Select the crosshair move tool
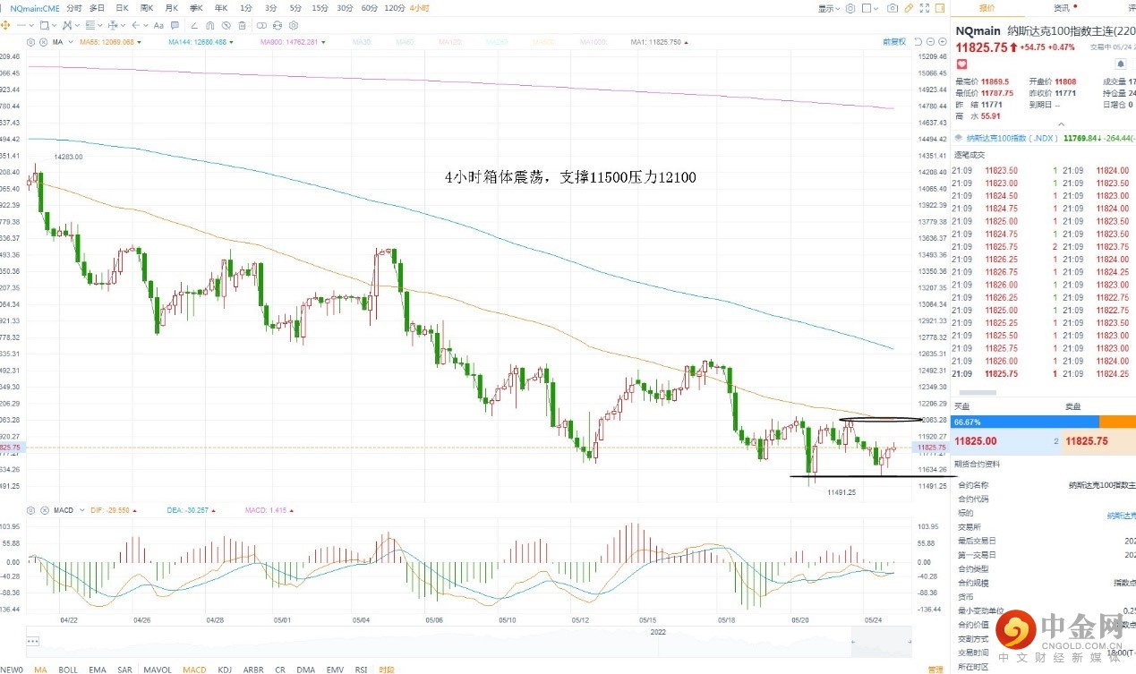Viewport: 1136px width, 674px height. pyautogui.click(x=5, y=25)
